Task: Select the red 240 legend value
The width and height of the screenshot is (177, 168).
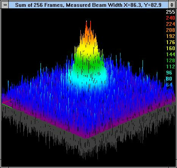Action: 171,18
